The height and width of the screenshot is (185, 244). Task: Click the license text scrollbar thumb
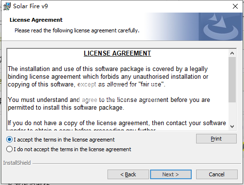(232, 80)
